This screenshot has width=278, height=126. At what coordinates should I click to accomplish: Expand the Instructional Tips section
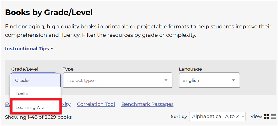click(x=29, y=49)
